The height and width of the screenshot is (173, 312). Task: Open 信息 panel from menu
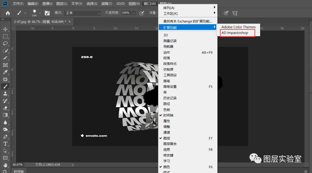point(188,150)
